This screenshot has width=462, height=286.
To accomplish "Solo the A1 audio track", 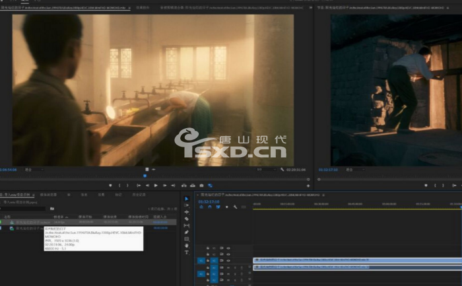I will [235, 268].
